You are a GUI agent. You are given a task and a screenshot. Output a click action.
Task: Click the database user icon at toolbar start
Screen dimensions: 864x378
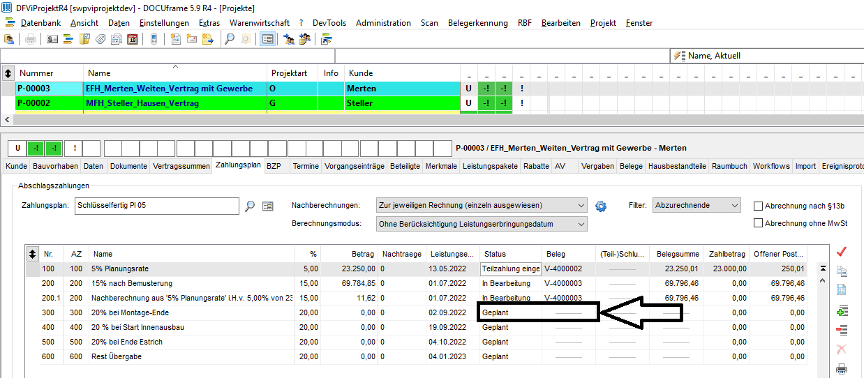(10, 39)
